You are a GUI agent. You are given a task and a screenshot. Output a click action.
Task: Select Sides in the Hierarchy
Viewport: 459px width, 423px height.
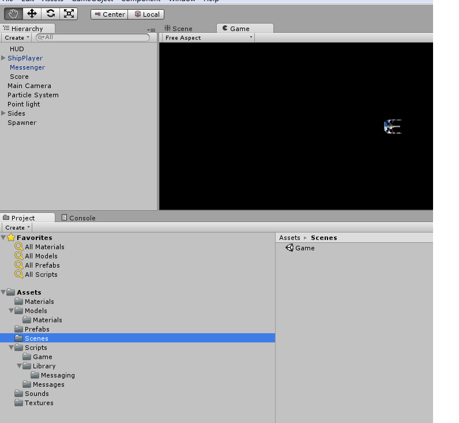click(x=16, y=113)
